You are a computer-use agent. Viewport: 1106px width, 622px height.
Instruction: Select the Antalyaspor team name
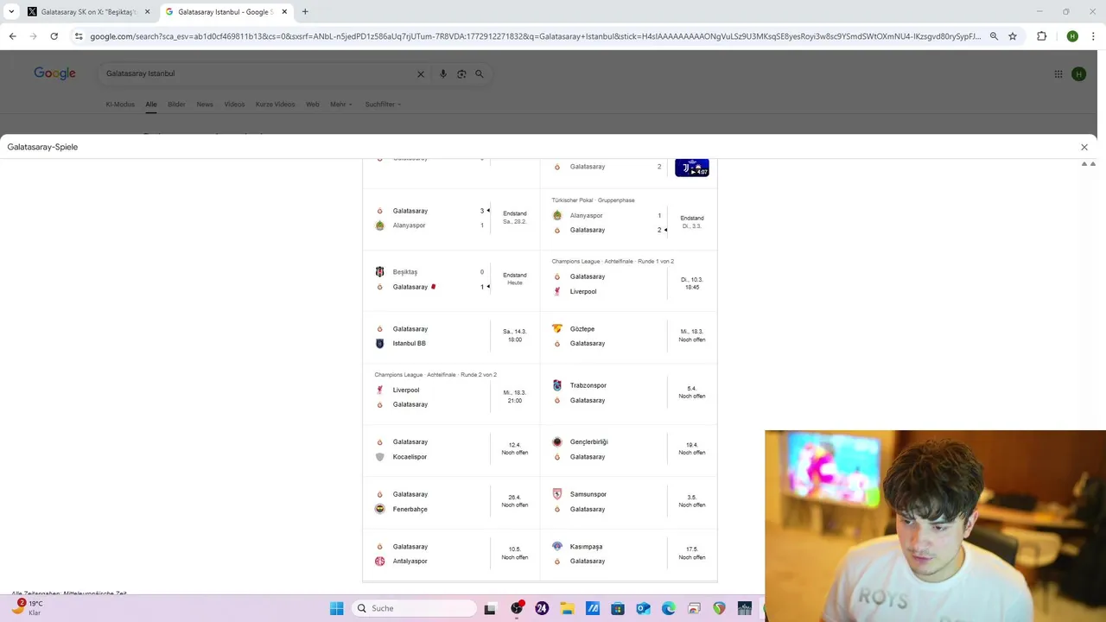pyautogui.click(x=410, y=562)
